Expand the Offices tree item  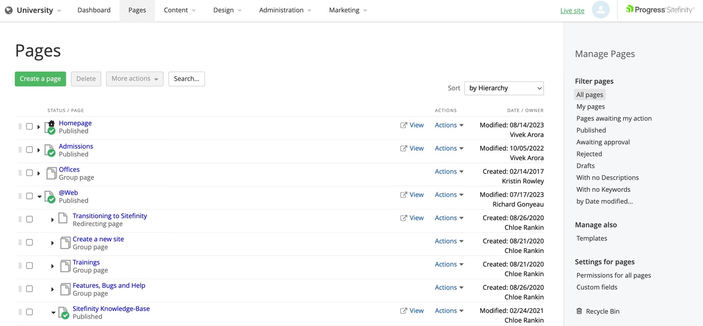39,173
